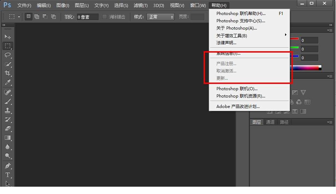Image resolution: width=336 pixels, height=194 pixels.
Task: Click the green G channel slider
Action: (295, 47)
